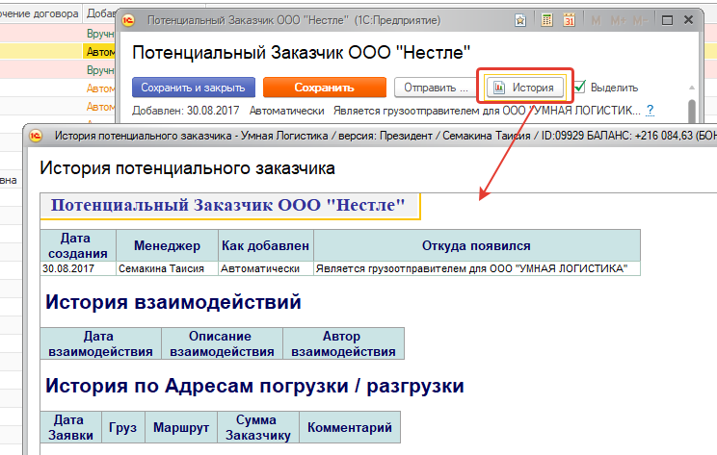Click the 'Является грузоотправителем для ООО' cell
The image size is (717, 455).
tap(476, 268)
